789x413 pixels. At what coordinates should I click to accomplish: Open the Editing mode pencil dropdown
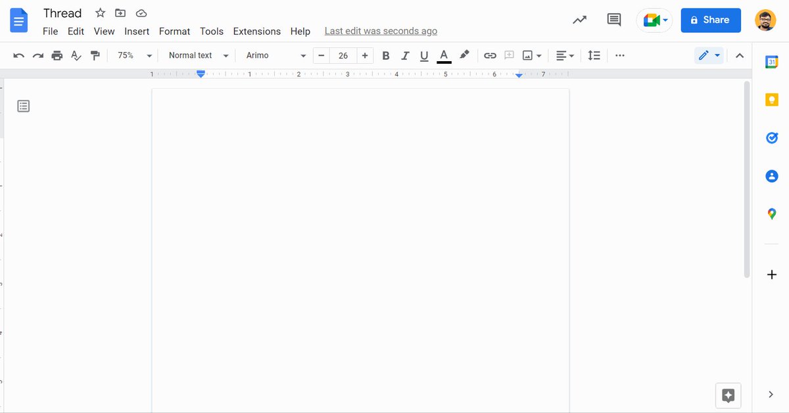[709, 56]
